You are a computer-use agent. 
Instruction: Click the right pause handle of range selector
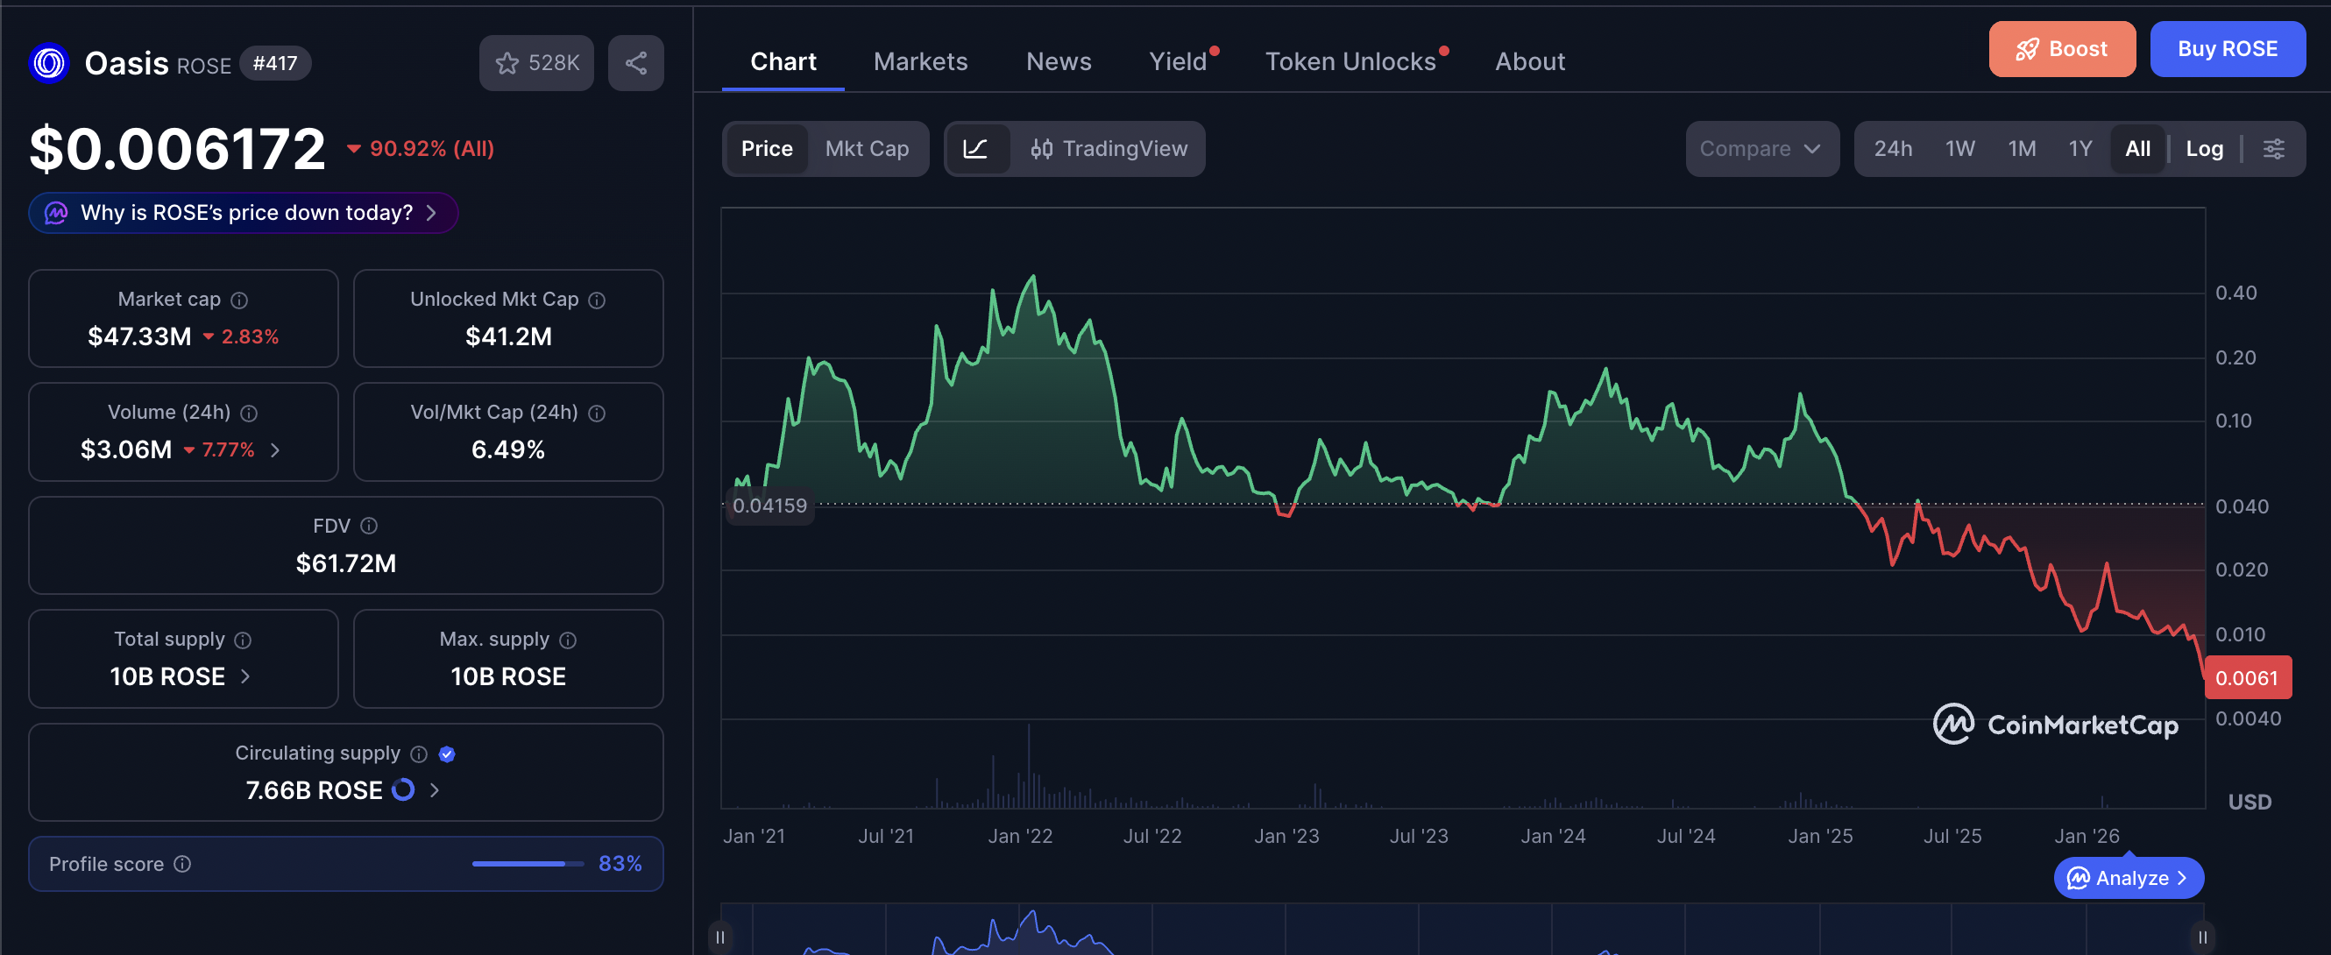[2202, 937]
